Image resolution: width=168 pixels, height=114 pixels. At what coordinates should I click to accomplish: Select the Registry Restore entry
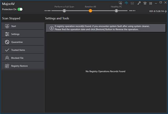tap(23, 66)
